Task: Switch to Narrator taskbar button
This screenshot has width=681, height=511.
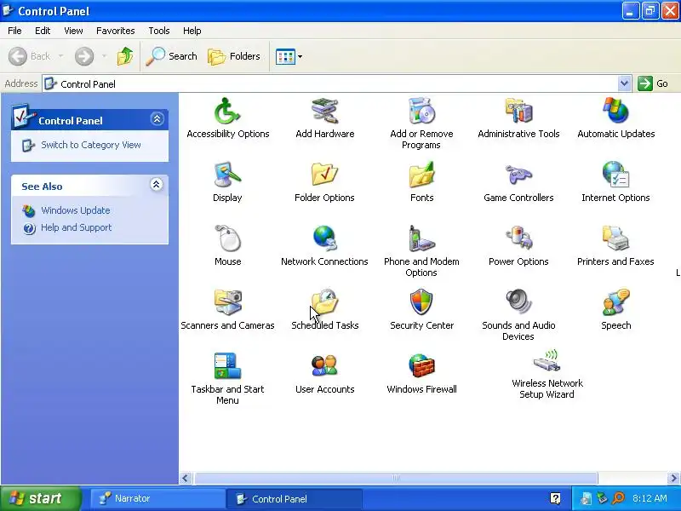Action: pyautogui.click(x=157, y=498)
